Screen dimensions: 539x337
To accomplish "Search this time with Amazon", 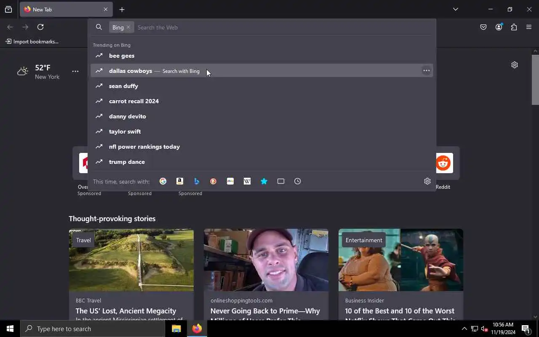I will tap(180, 181).
